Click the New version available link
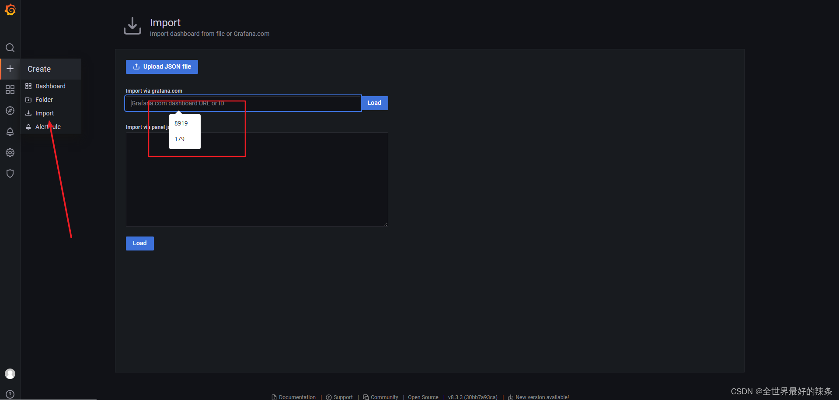839x400 pixels. (x=538, y=397)
